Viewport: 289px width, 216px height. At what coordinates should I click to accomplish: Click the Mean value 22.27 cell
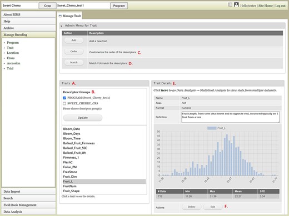coord(245,196)
